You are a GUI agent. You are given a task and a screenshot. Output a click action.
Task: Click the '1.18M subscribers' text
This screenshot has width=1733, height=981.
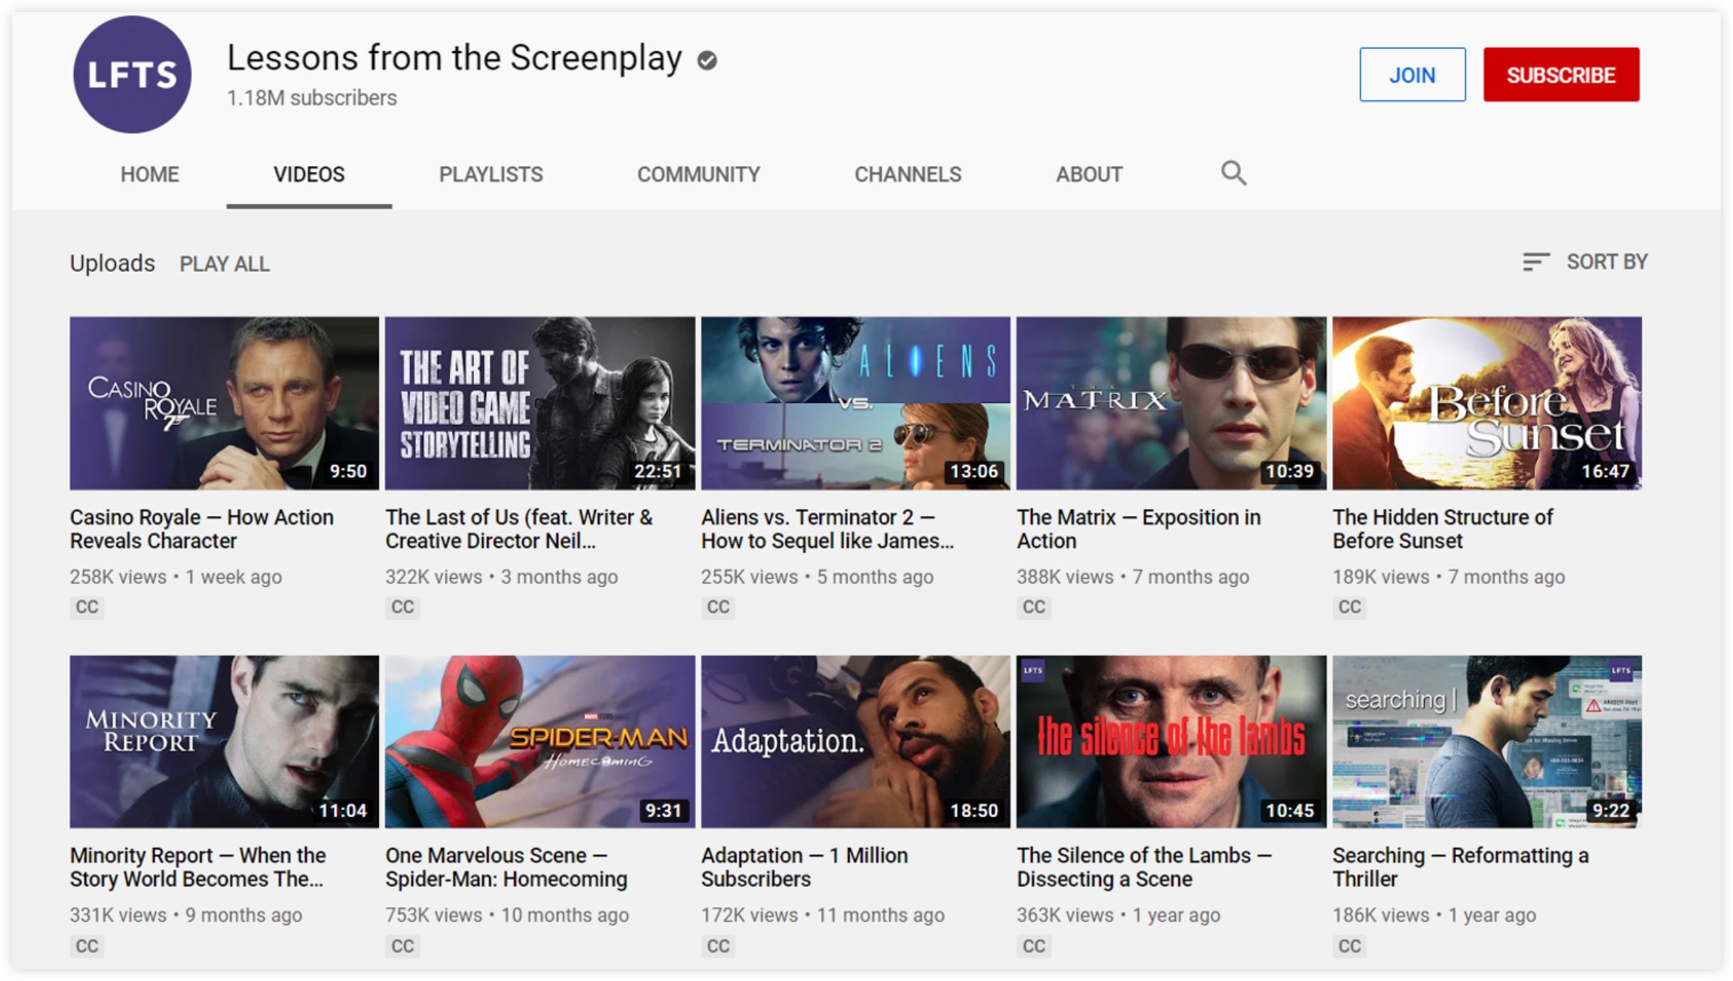point(312,98)
